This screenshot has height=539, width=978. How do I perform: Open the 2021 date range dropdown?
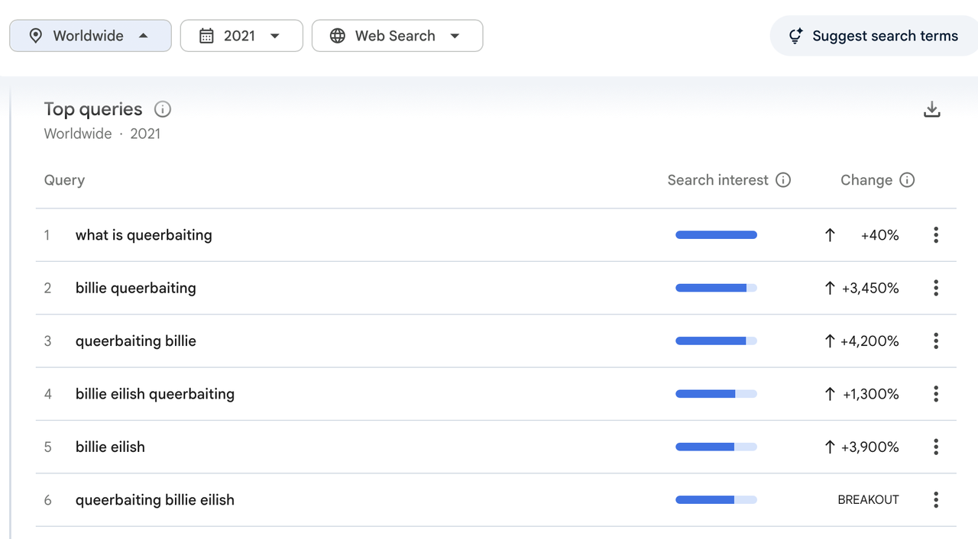241,36
